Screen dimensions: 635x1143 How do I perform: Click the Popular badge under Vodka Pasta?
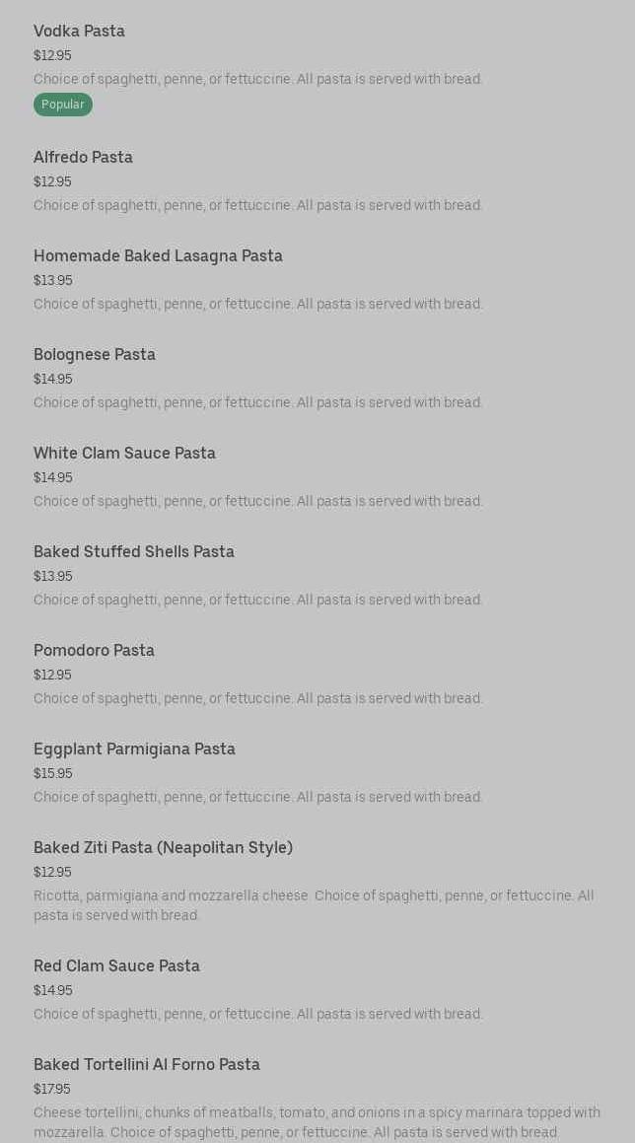click(63, 105)
